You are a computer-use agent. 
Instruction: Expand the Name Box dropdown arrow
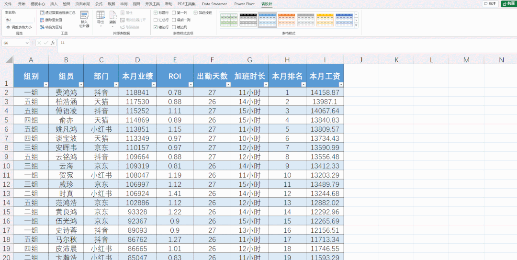(27, 43)
